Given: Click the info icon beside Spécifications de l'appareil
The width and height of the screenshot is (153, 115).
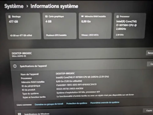Looking at the screenshot, I should point(15,66).
